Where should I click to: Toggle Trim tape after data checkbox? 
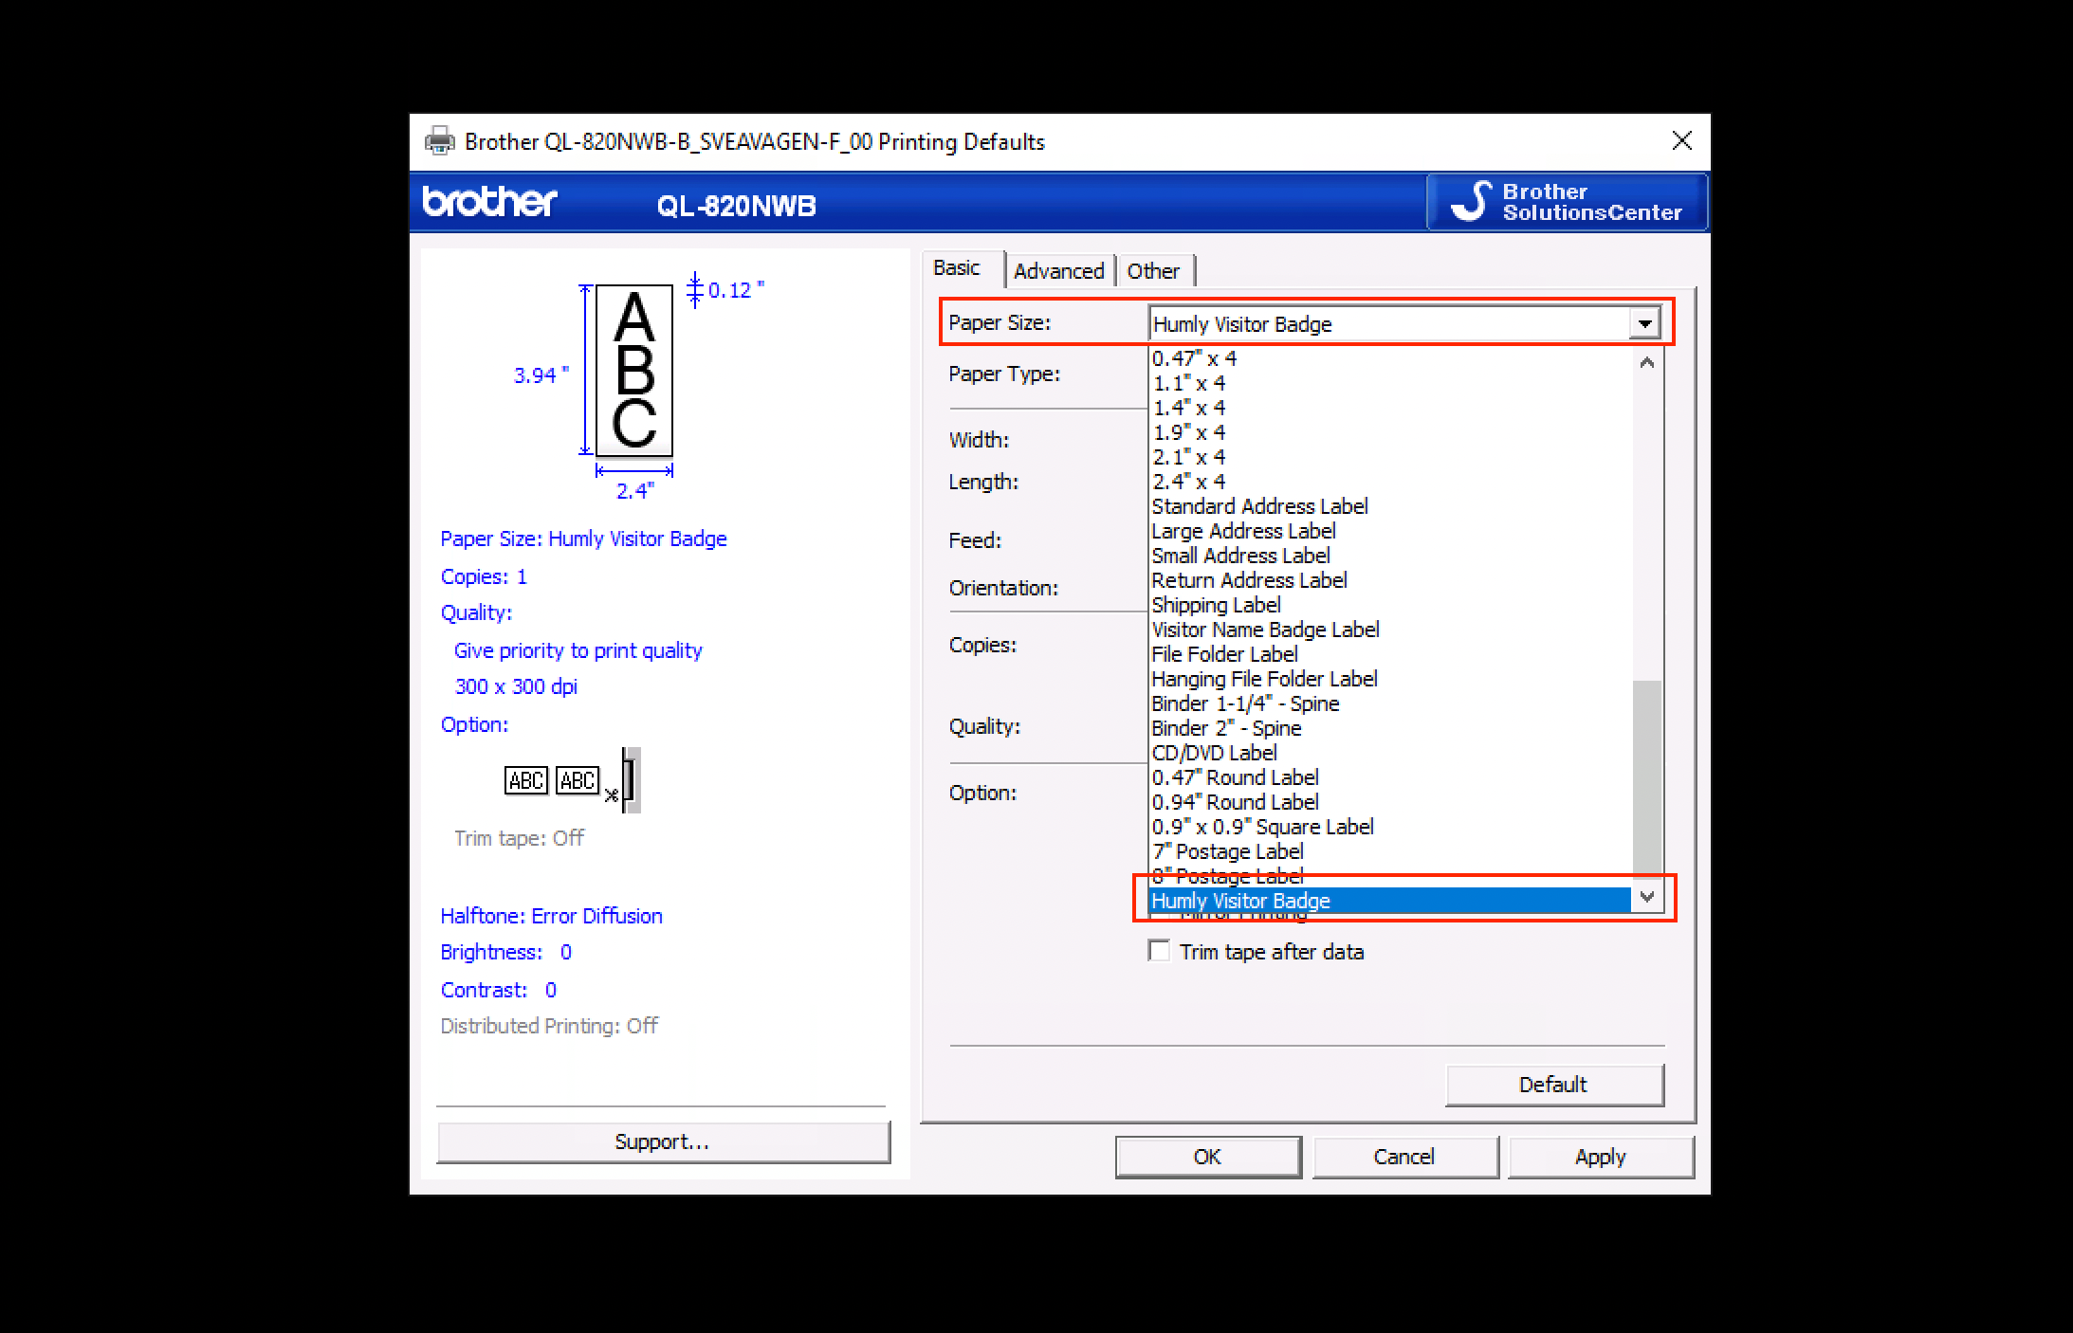point(1159,951)
